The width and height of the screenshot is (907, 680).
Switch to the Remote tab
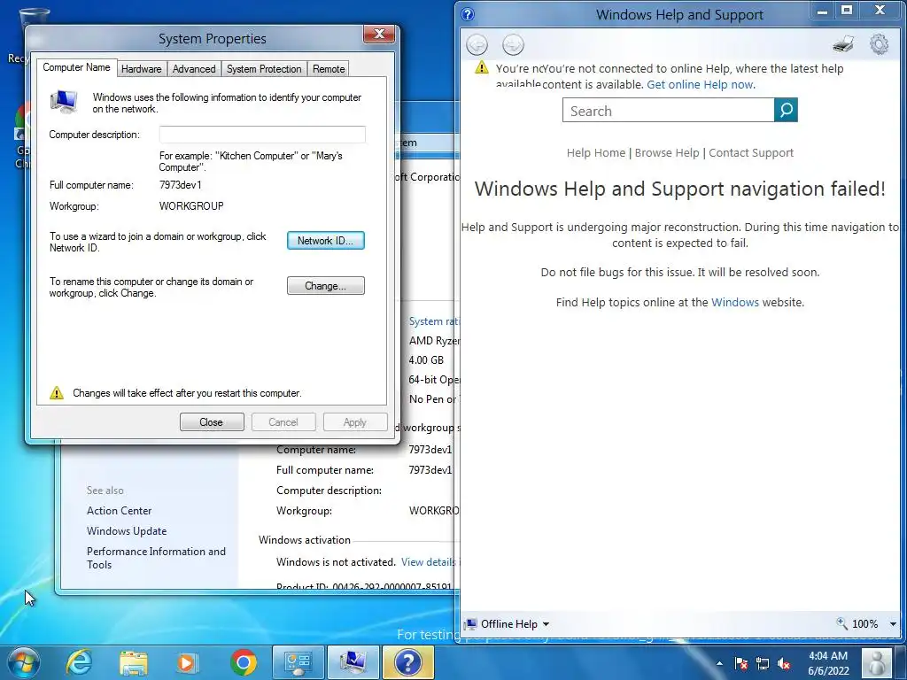pyautogui.click(x=329, y=69)
